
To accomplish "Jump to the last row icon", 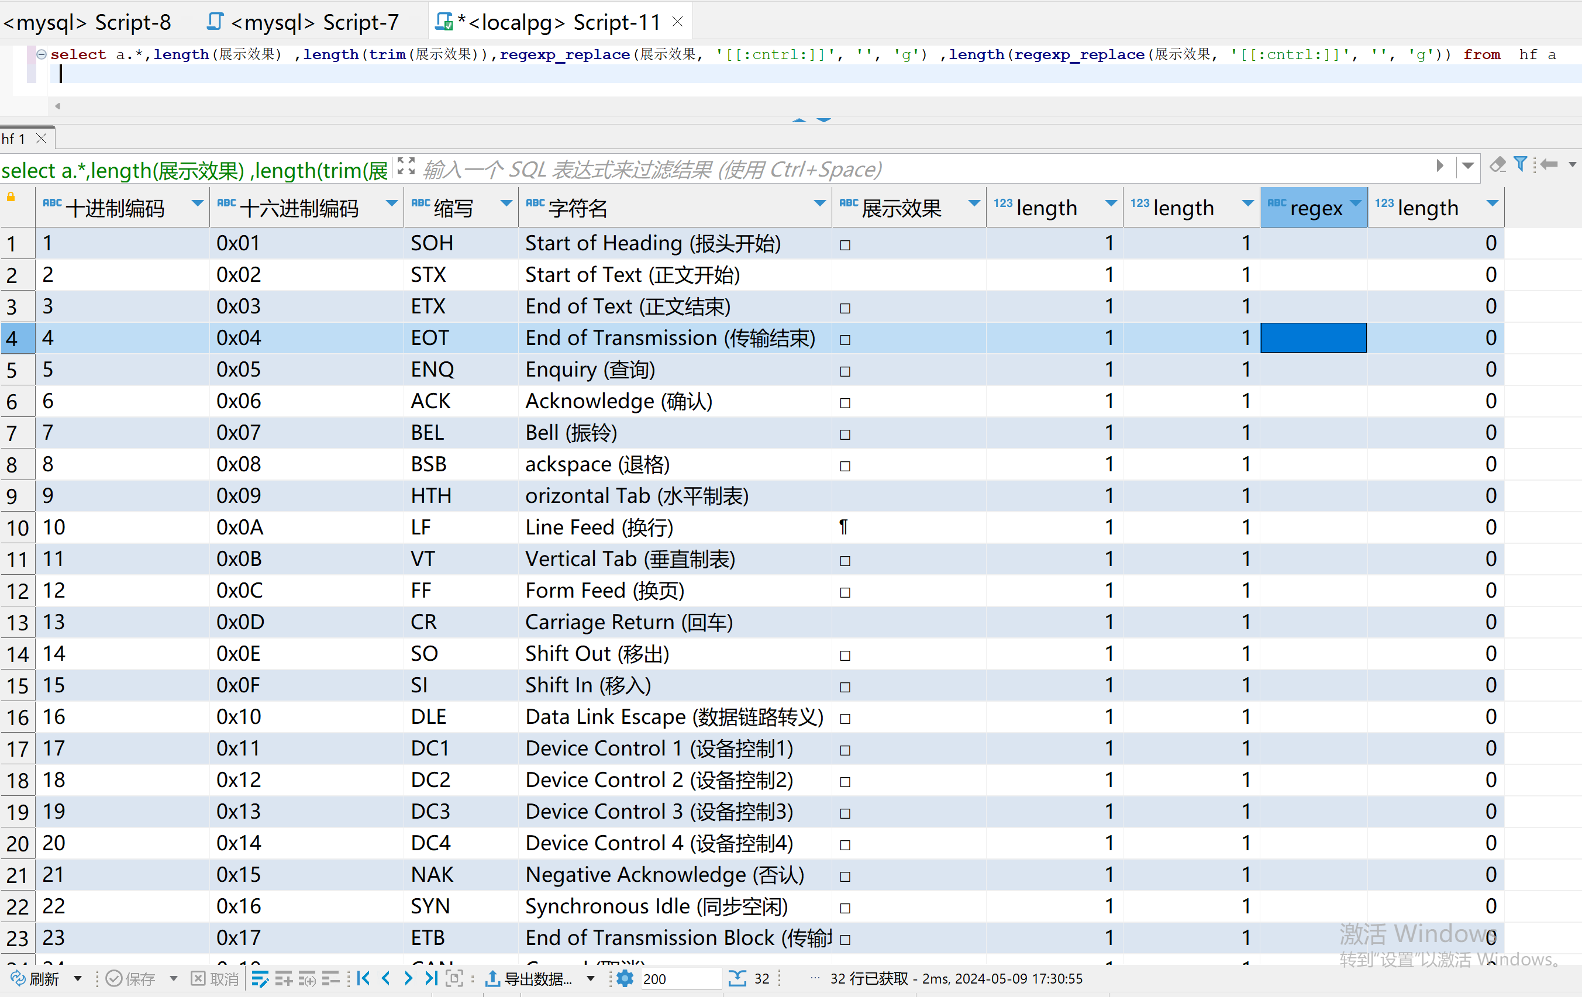I will click(430, 979).
